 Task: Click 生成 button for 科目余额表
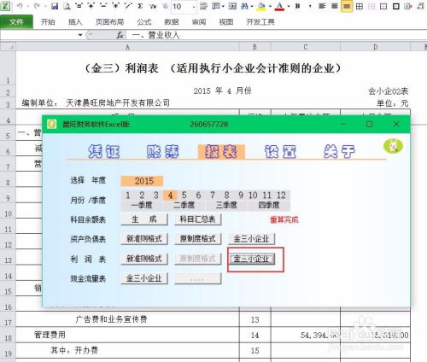click(144, 219)
